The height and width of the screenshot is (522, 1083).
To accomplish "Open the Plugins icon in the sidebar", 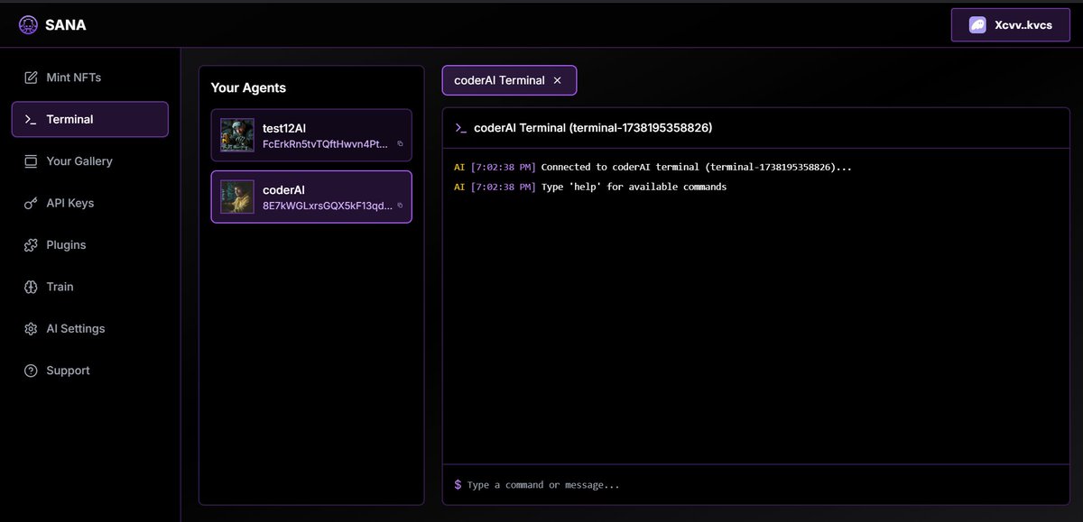I will coord(30,244).
